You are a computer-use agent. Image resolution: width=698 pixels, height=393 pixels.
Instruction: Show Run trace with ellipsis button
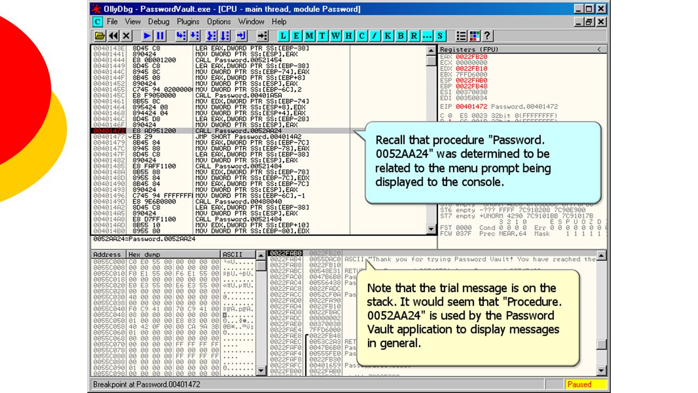click(427, 36)
